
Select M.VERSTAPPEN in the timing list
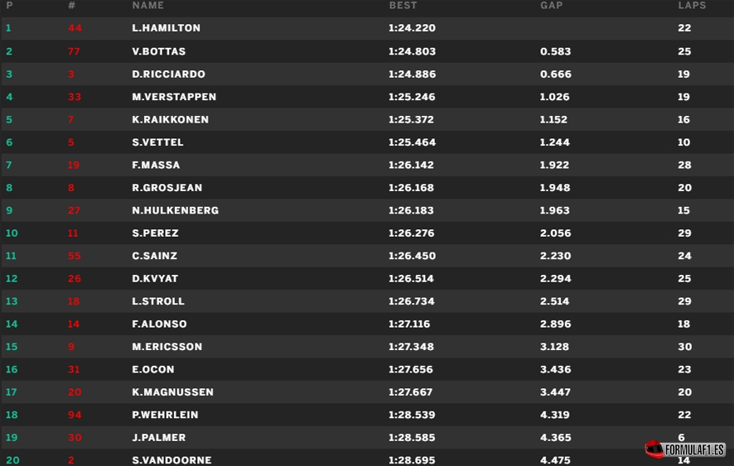(x=174, y=97)
